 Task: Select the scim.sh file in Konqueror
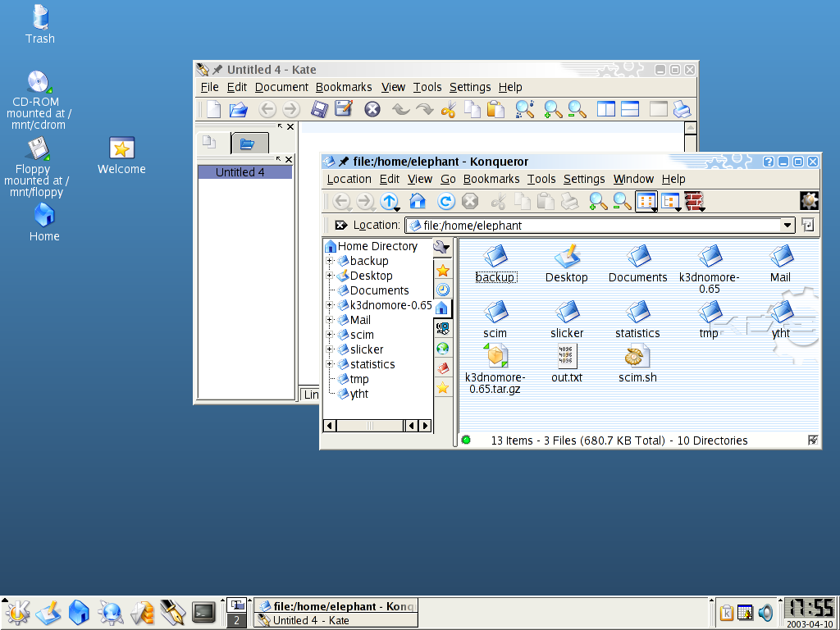[x=637, y=363]
